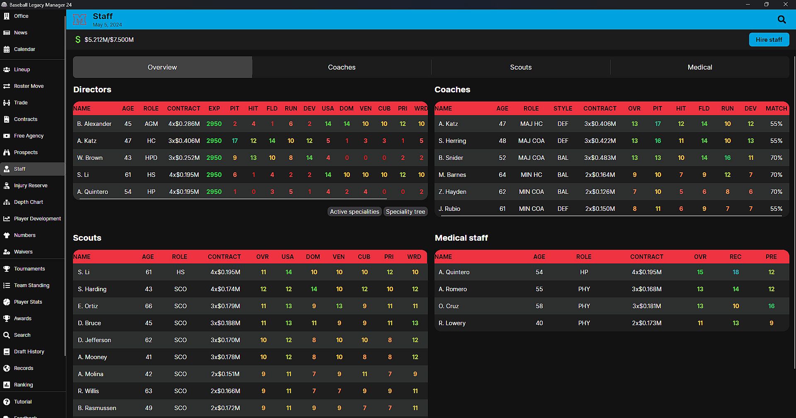Screen dimensions: 796x418
Task: Switch to the Coaches tab
Action: (x=342, y=67)
